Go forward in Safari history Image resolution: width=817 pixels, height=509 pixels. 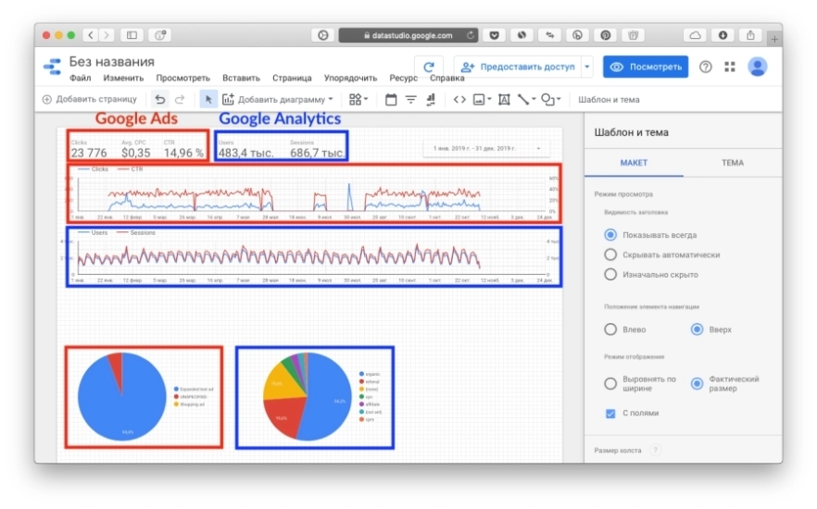pos(107,35)
